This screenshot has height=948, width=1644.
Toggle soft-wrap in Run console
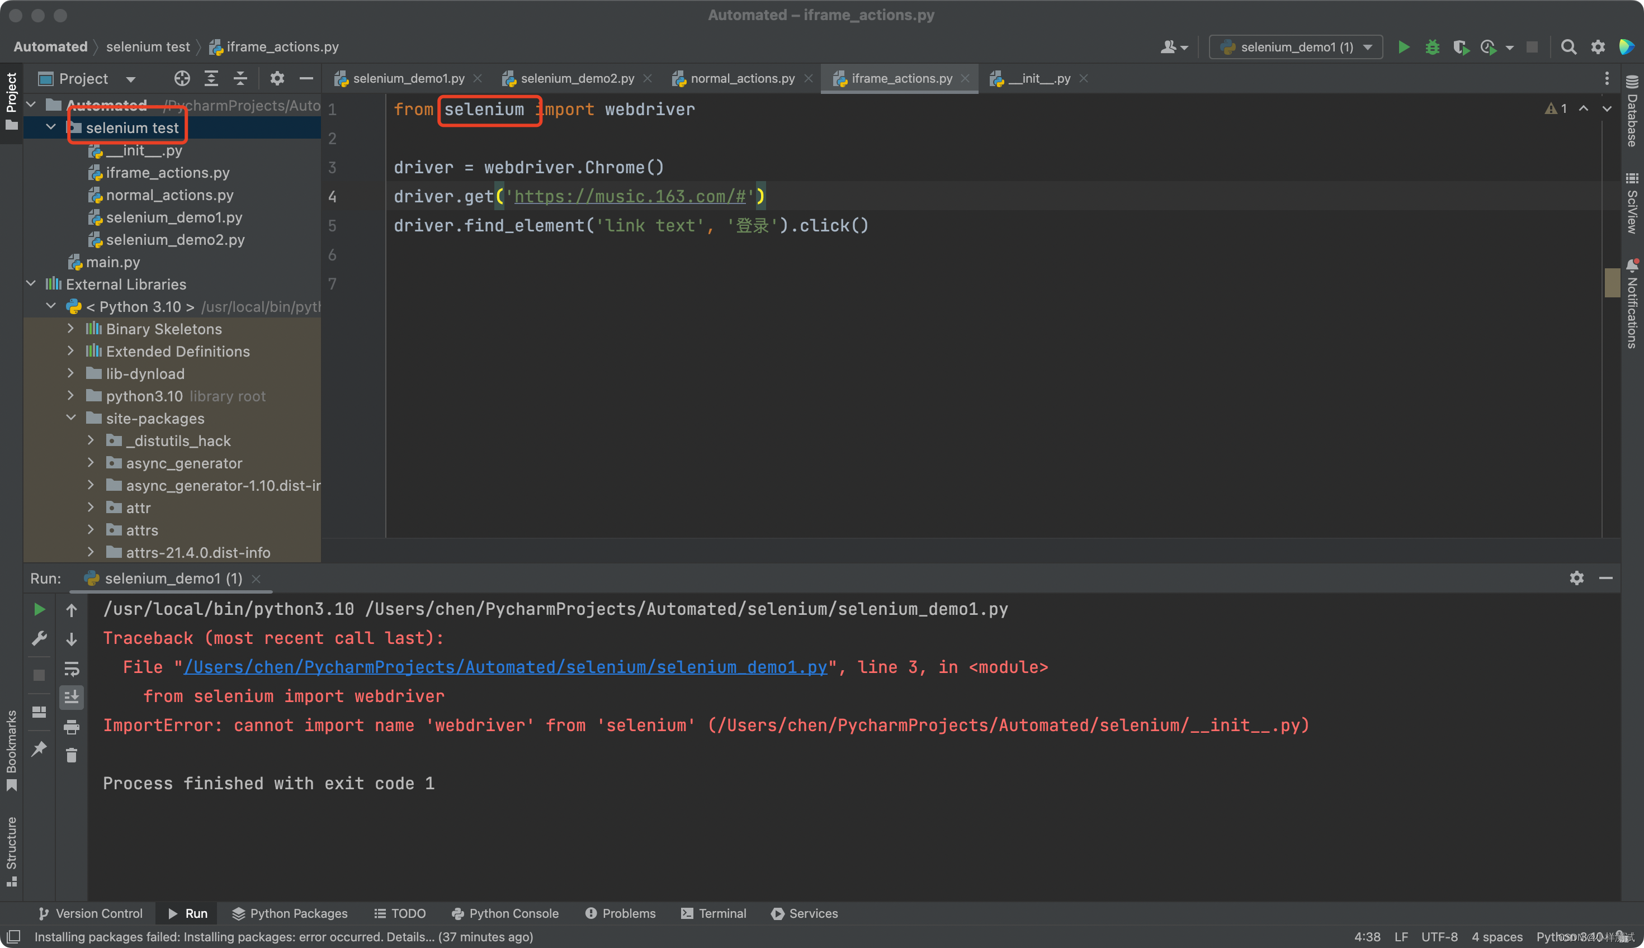72,669
